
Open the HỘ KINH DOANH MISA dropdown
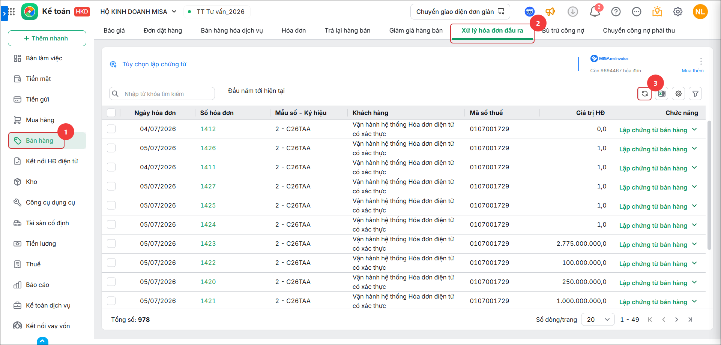pos(138,12)
